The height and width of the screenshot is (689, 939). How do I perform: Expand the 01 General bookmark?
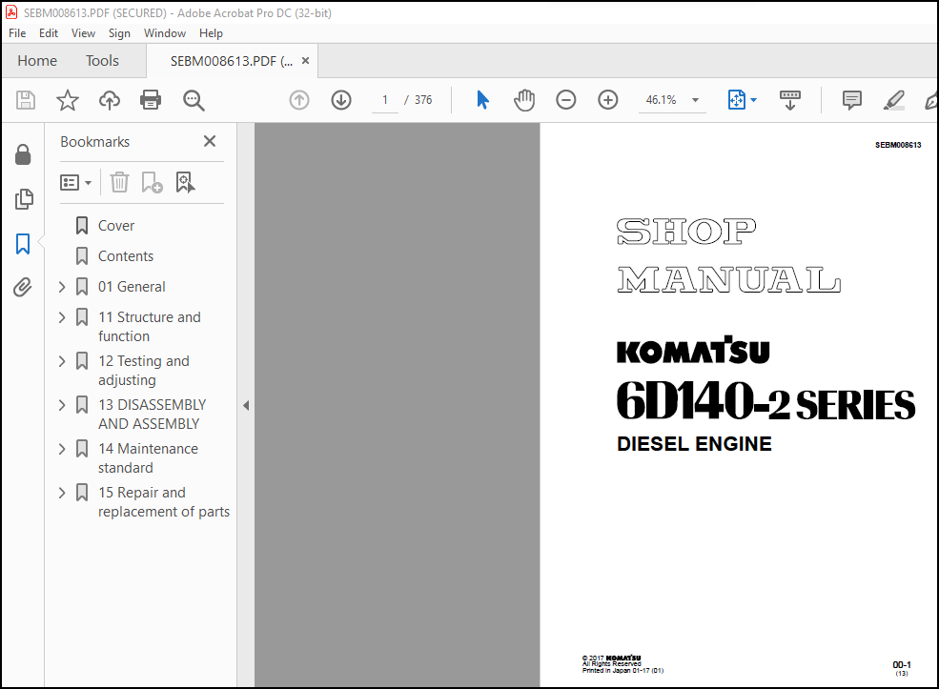[62, 287]
